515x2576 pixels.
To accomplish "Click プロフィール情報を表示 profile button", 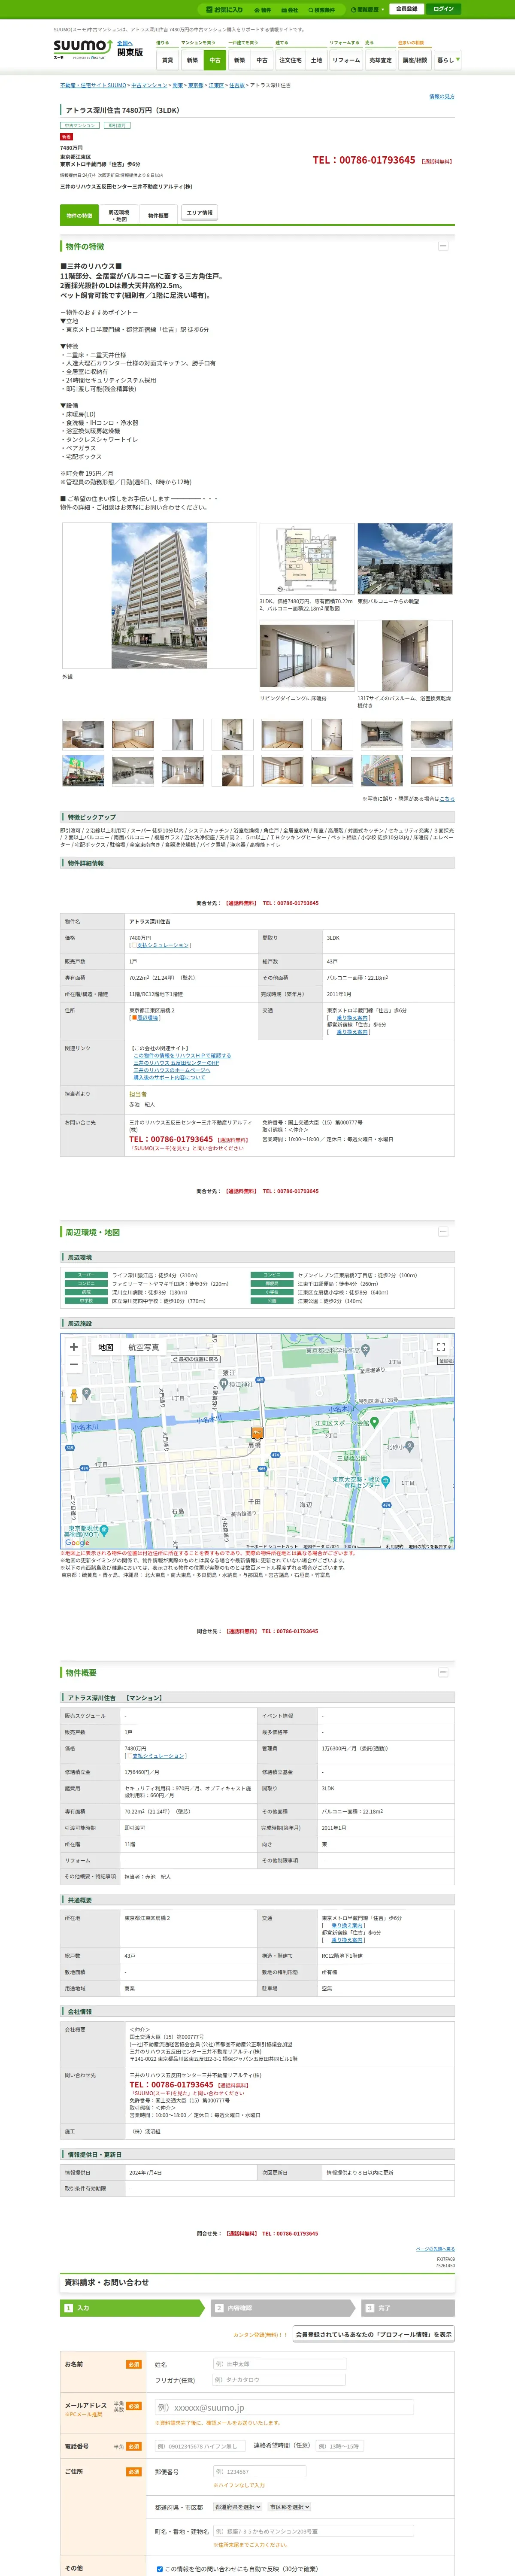I will [x=374, y=2334].
